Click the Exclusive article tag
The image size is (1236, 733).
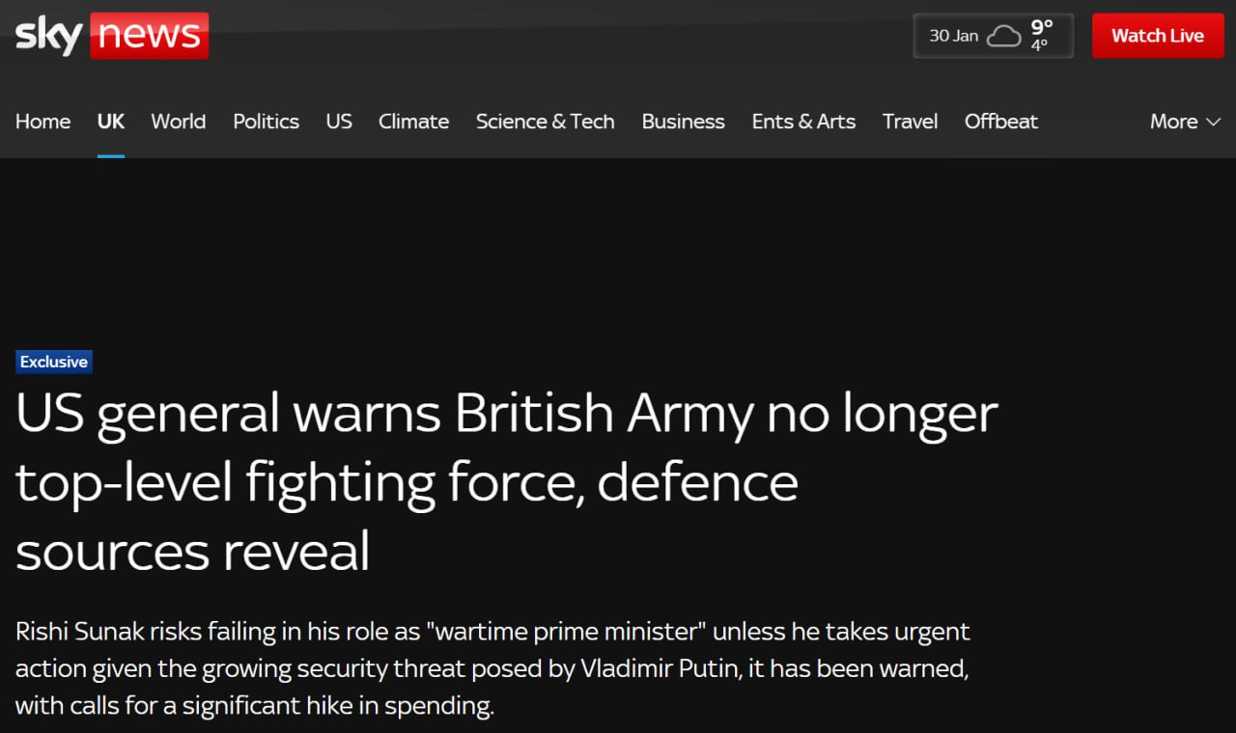pos(54,362)
